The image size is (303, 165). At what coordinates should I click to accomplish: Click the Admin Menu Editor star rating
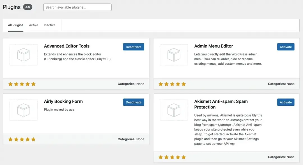pos(172,84)
